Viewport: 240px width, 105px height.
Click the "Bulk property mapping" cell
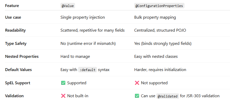pyautogui.click(x=155, y=17)
